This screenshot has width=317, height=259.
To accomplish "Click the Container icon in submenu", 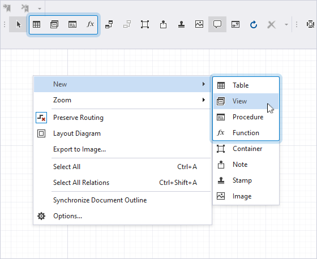I will click(221, 149).
